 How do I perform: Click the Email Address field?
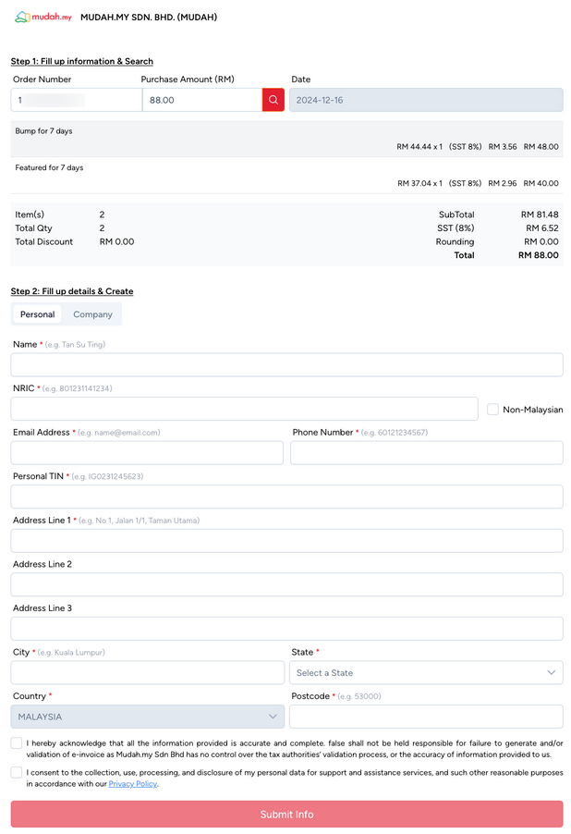click(147, 453)
